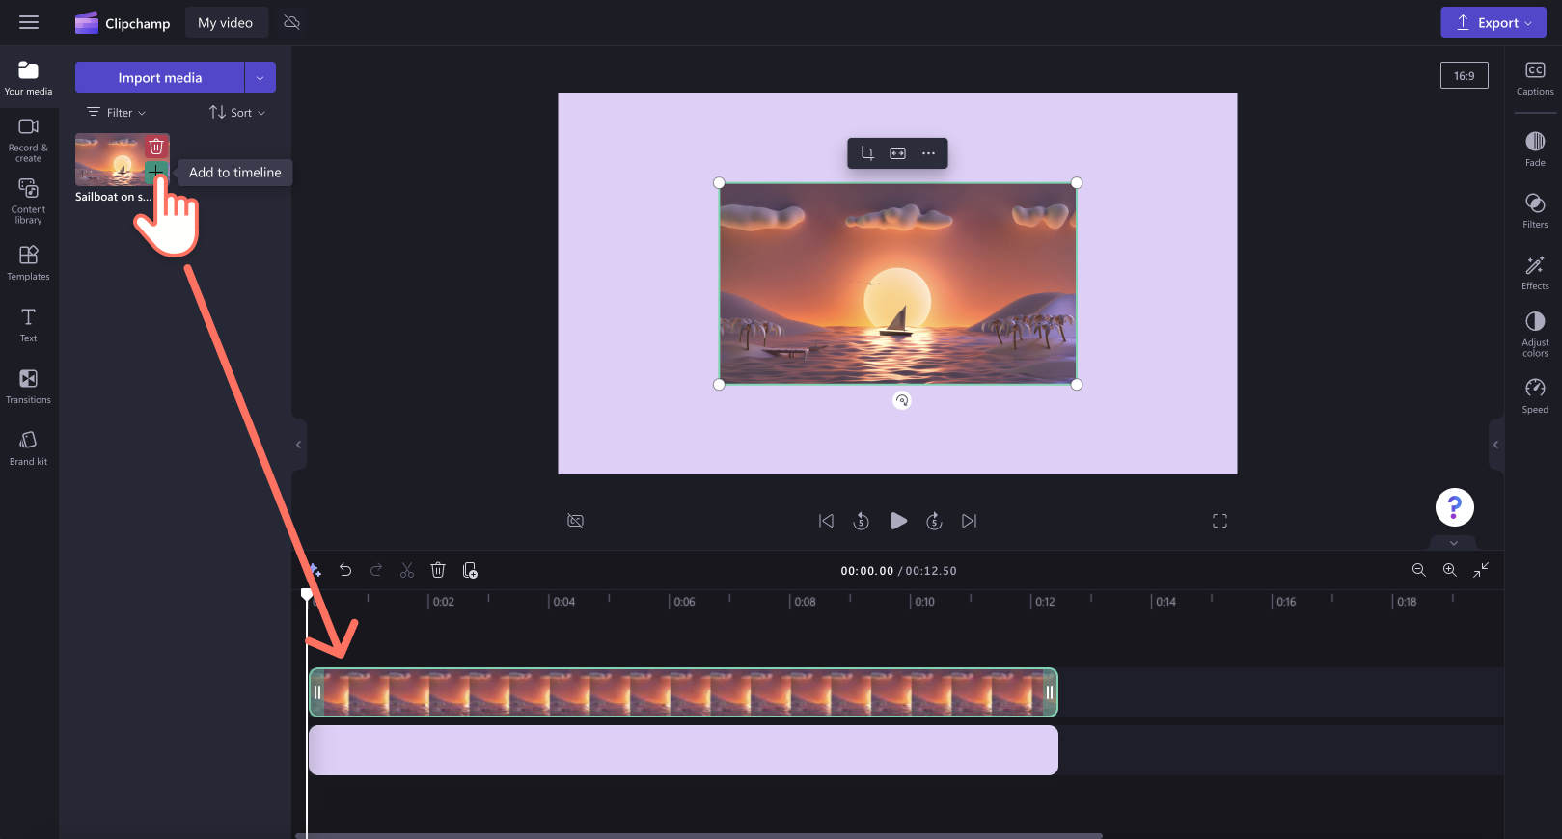Delete the Sailboat media with trash icon

[x=156, y=147]
